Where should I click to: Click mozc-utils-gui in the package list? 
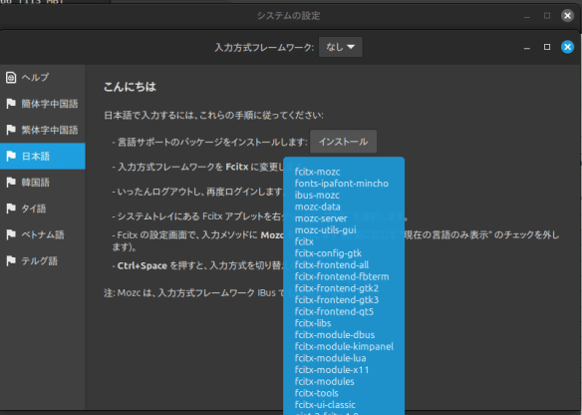coord(326,230)
